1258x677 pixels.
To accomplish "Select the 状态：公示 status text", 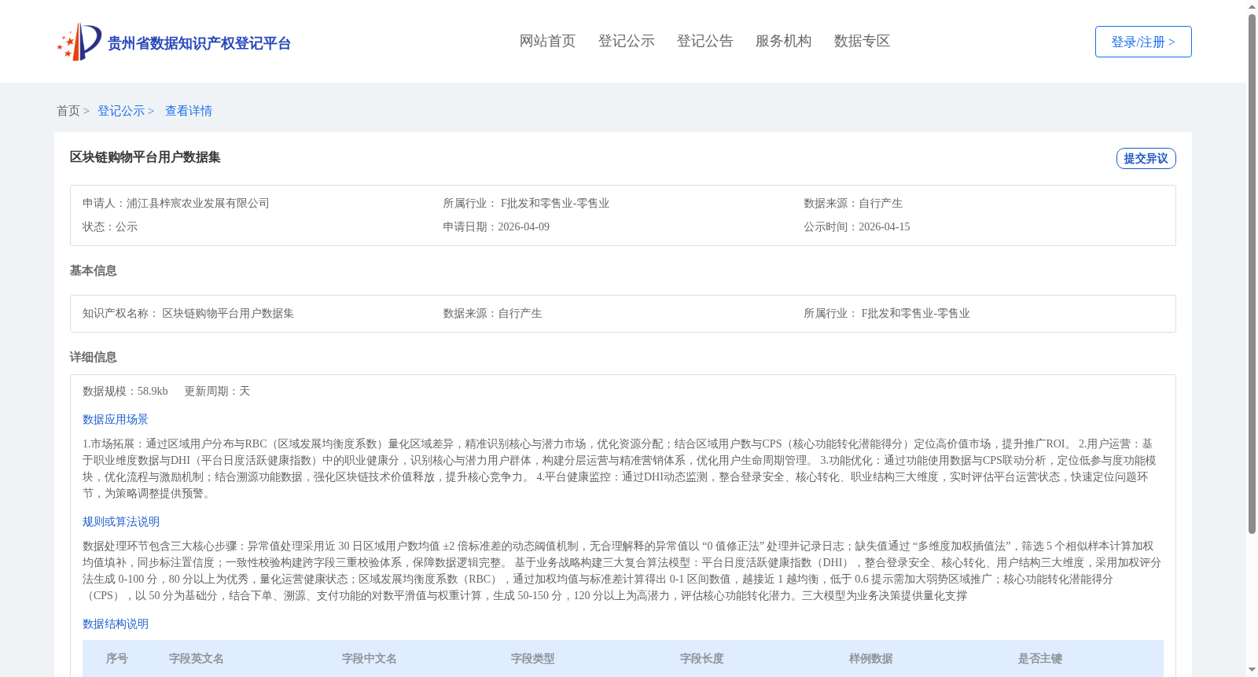I will pos(110,226).
